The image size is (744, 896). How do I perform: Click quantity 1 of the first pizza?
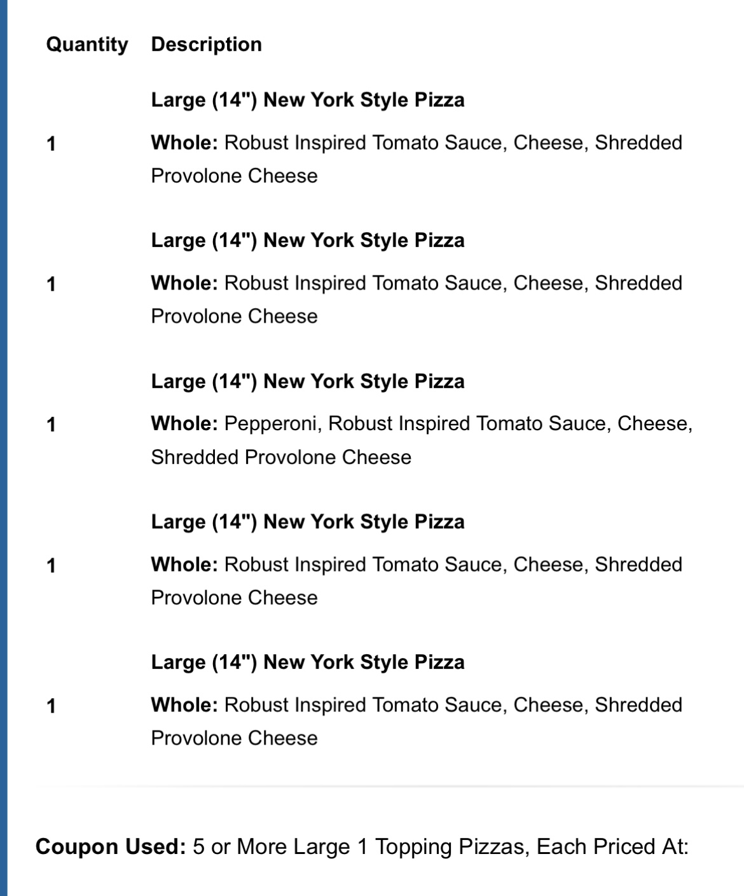coord(52,144)
